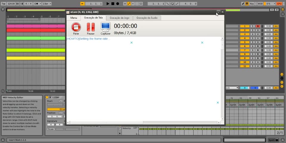
Task: Click the Capturar screenshot monitor icon
Action: coord(105,27)
